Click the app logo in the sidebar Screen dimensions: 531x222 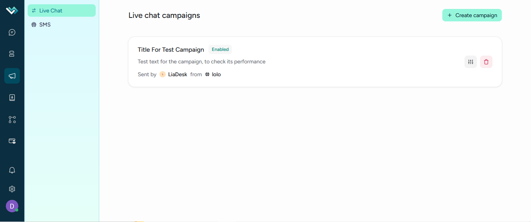pyautogui.click(x=12, y=10)
